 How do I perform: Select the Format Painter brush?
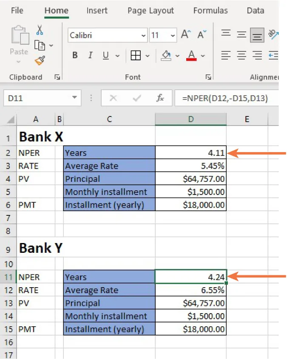pyautogui.click(x=40, y=61)
